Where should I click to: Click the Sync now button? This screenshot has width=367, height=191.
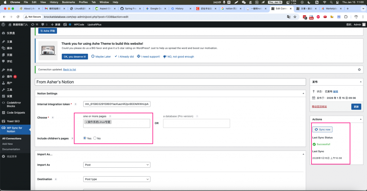pyautogui.click(x=322, y=129)
